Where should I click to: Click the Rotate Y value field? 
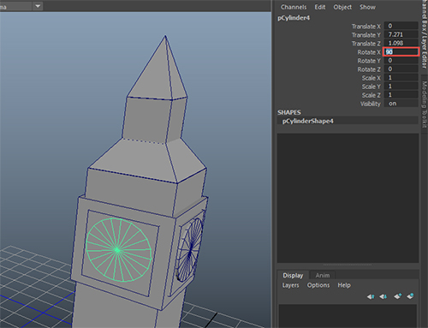(x=401, y=61)
